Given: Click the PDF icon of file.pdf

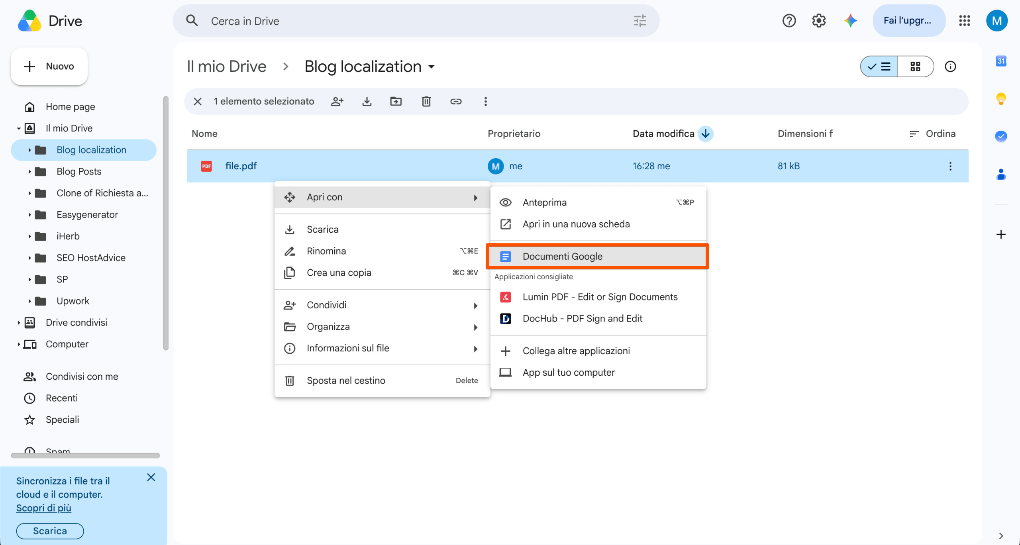Looking at the screenshot, I should tap(206, 166).
